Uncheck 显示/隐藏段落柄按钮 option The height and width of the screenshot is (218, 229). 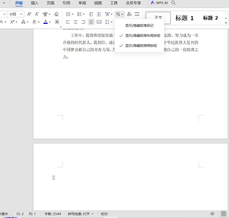pyautogui.click(x=141, y=46)
